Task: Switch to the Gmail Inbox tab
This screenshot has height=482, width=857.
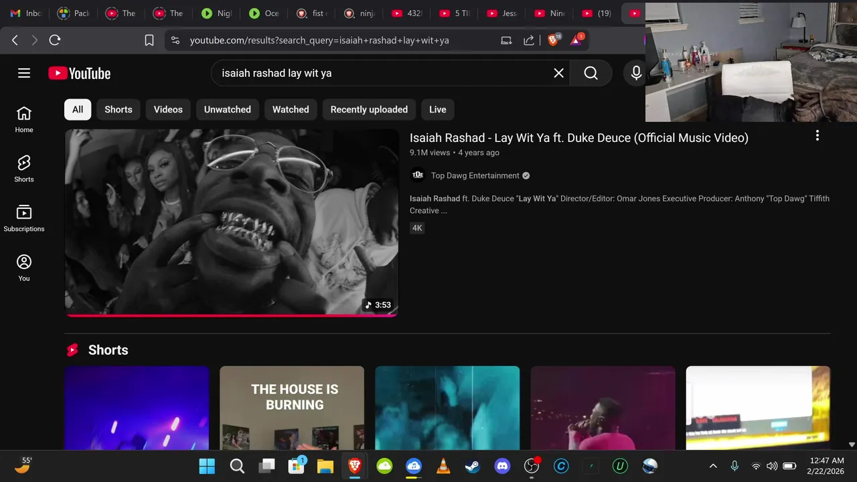Action: pyautogui.click(x=25, y=13)
